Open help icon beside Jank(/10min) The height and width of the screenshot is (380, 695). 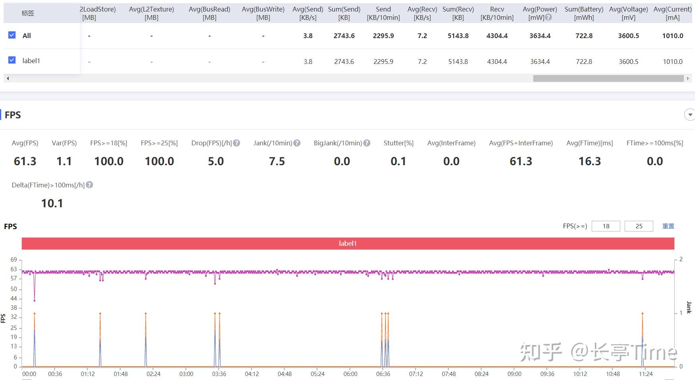coord(297,143)
